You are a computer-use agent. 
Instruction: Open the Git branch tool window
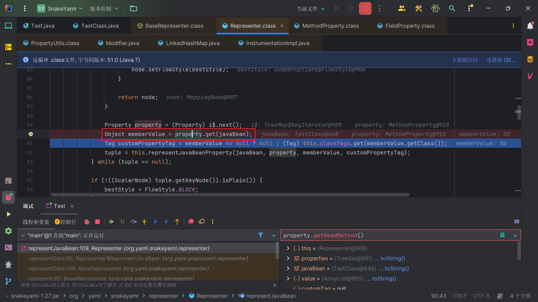pos(8,281)
